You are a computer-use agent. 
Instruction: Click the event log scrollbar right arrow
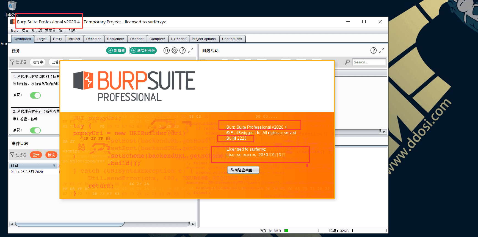pyautogui.click(x=193, y=224)
